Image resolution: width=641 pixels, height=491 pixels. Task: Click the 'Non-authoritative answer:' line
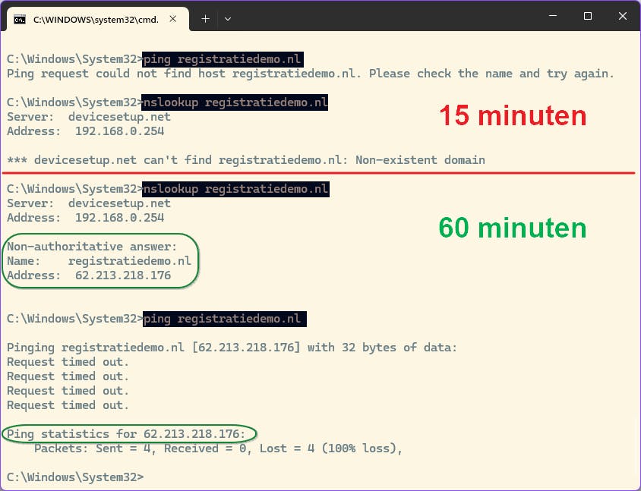[92, 247]
